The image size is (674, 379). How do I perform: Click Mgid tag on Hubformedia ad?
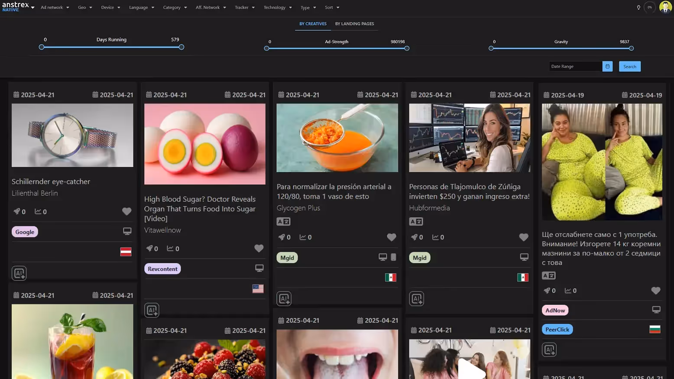coord(419,258)
